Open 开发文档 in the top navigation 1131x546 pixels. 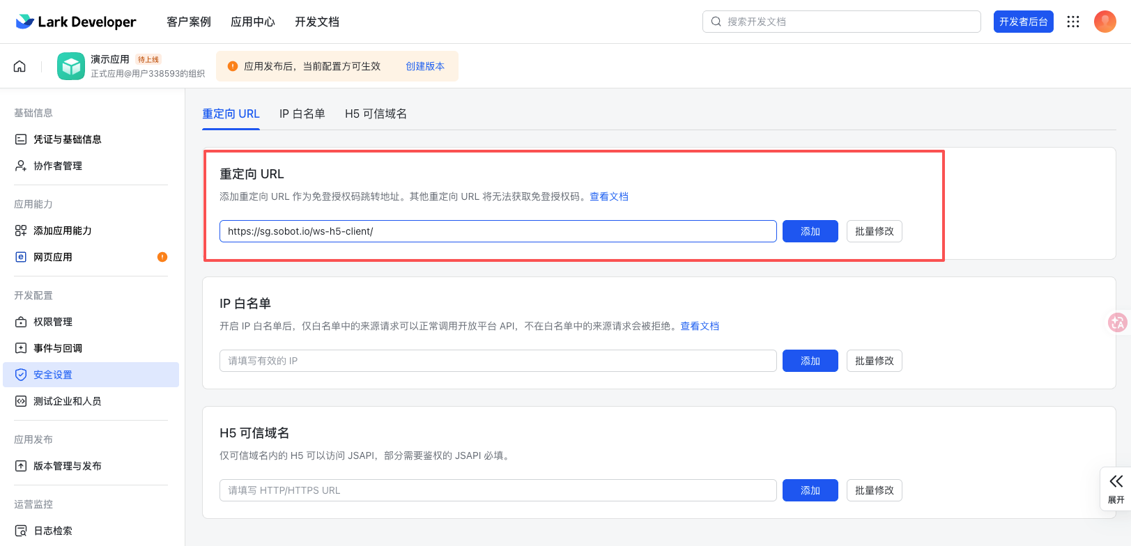[316, 22]
